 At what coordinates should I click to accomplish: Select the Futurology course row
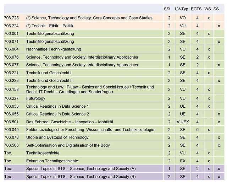pyautogui.click(x=114, y=98)
